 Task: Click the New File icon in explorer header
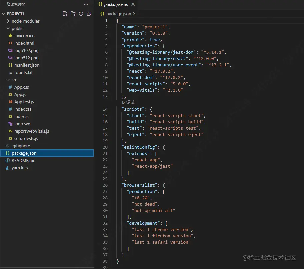65,14
